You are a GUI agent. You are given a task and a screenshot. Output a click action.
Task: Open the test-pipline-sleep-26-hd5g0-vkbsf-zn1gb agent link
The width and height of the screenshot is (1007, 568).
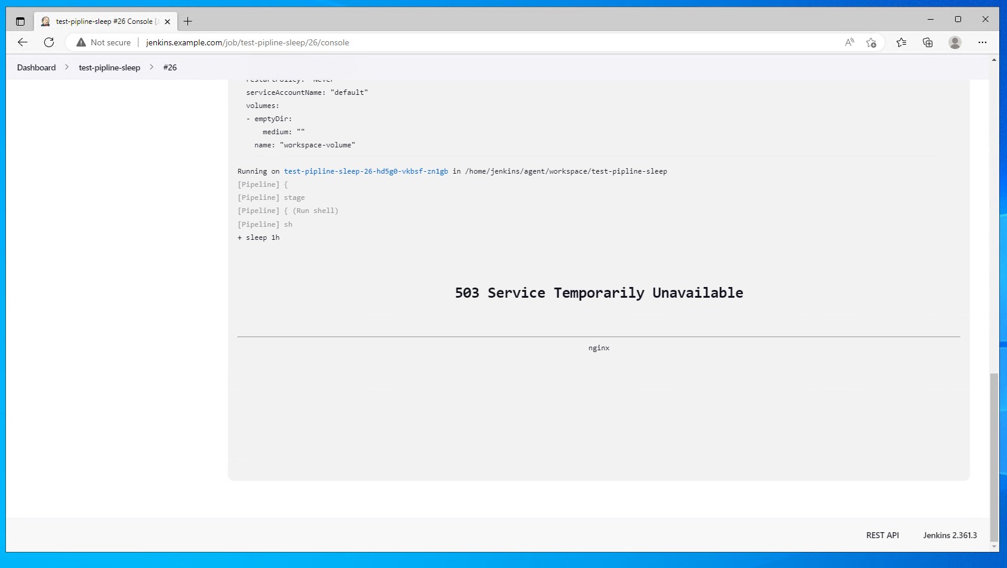point(366,171)
